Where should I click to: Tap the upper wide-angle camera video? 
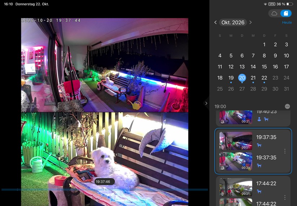105,65
